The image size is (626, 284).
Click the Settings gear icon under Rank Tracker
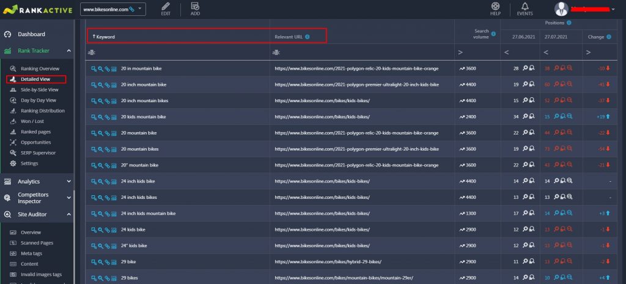click(x=13, y=163)
